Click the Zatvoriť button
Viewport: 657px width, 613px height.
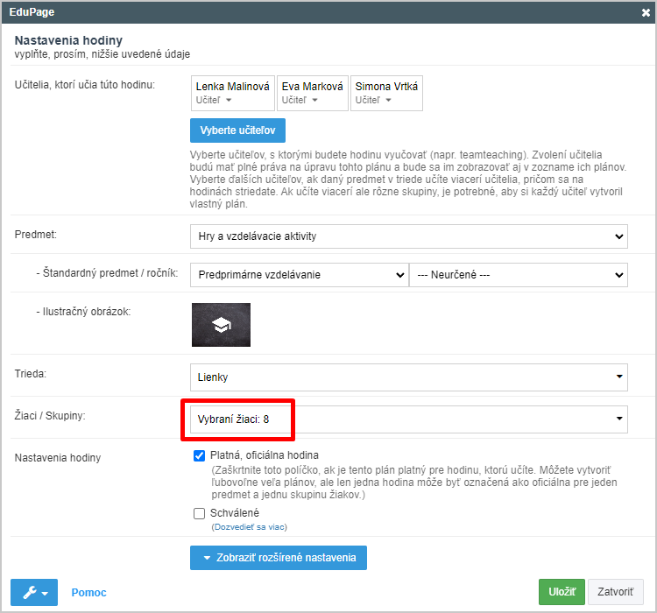click(x=615, y=592)
